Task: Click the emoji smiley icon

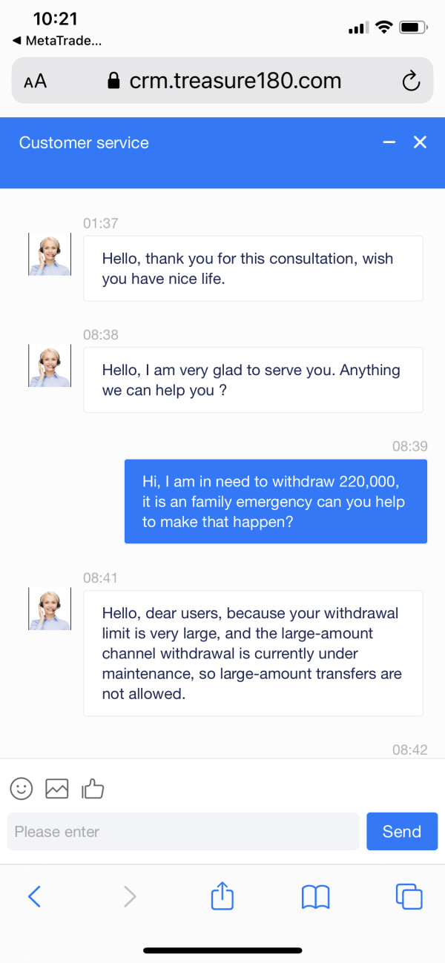Action: pyautogui.click(x=22, y=789)
